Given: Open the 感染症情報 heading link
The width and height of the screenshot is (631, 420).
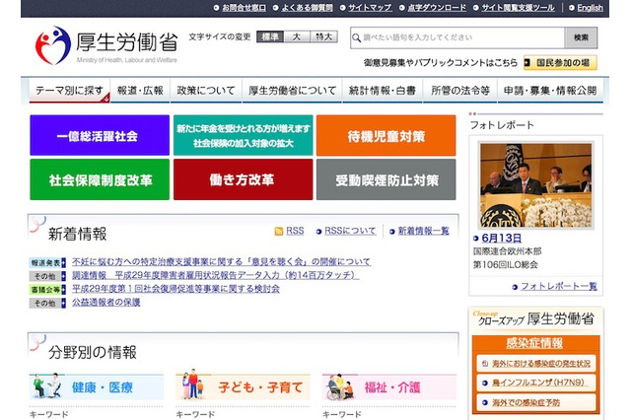Looking at the screenshot, I should [534, 343].
